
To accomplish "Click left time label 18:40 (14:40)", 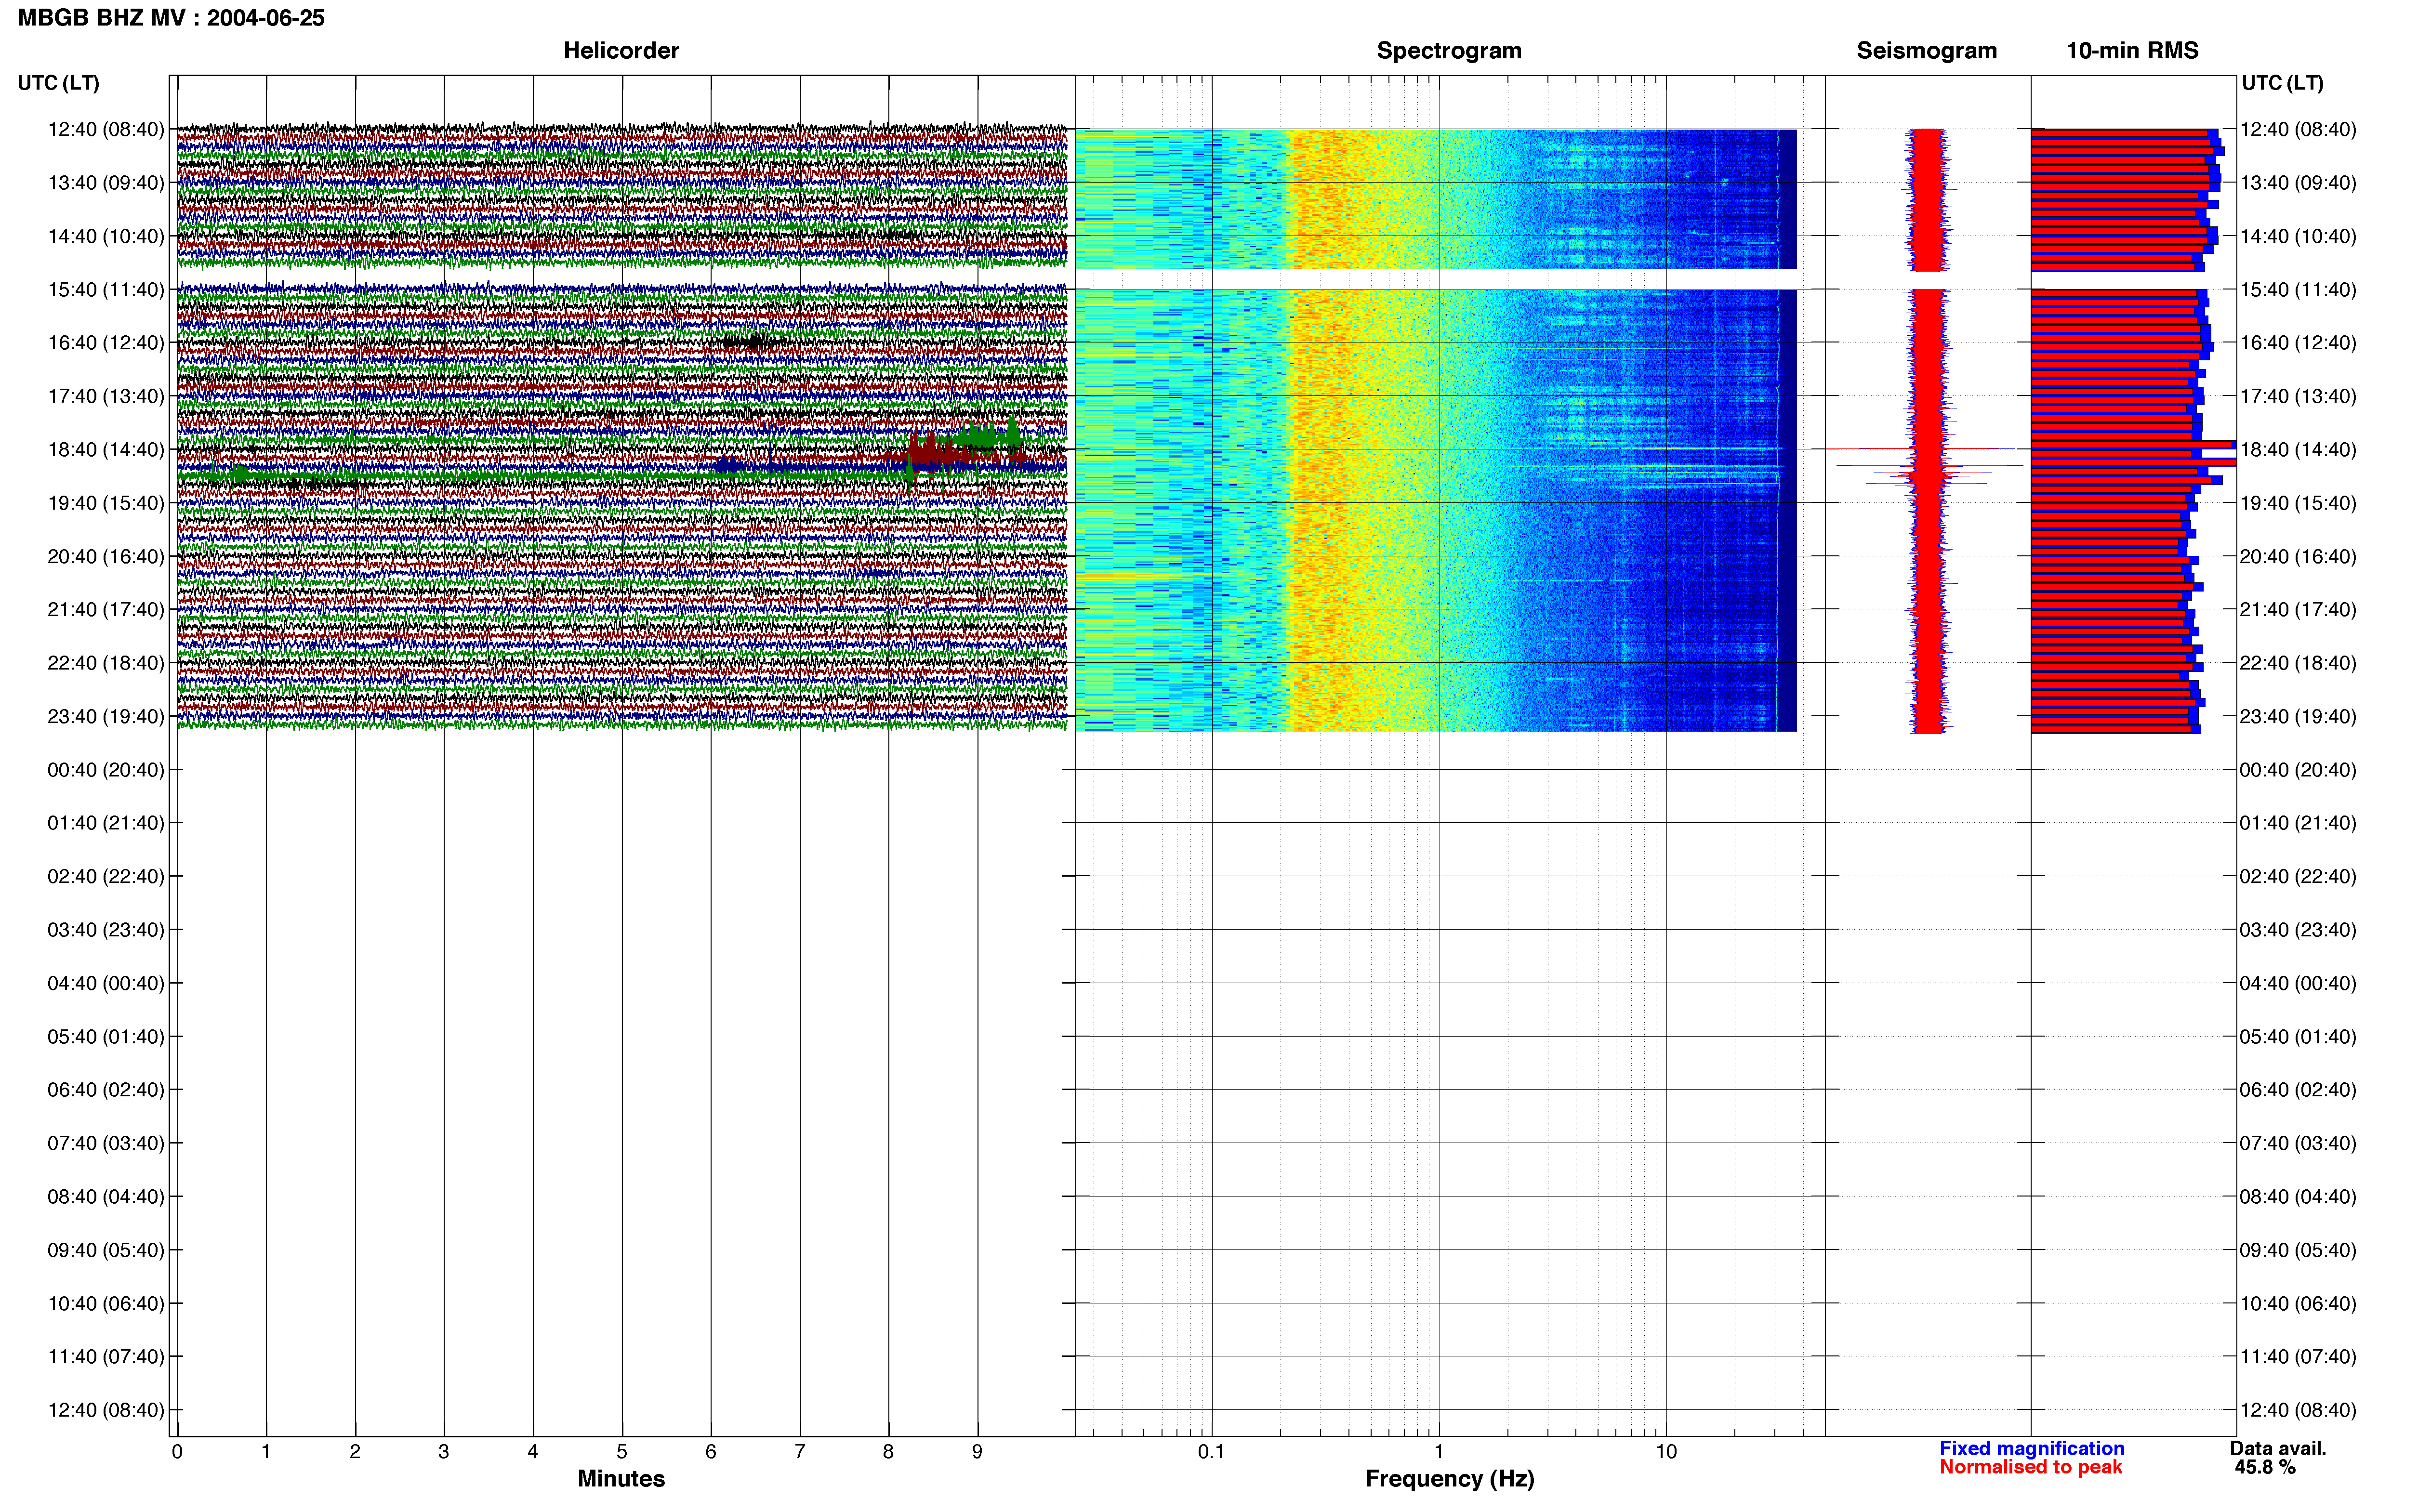I will click(106, 450).
